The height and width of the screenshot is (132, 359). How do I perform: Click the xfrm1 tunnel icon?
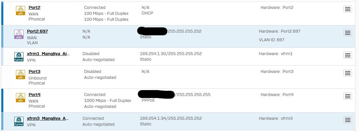pyautogui.click(x=19, y=57)
